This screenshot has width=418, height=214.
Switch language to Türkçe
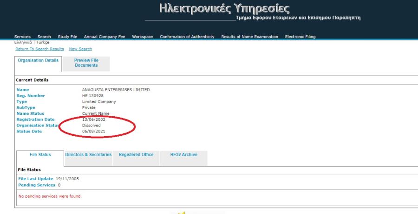(x=43, y=42)
